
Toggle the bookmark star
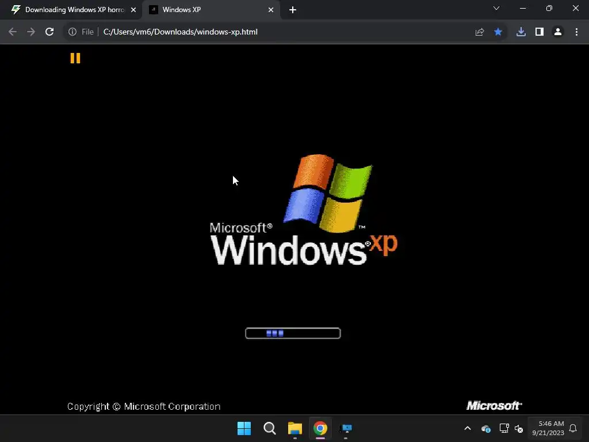(498, 32)
